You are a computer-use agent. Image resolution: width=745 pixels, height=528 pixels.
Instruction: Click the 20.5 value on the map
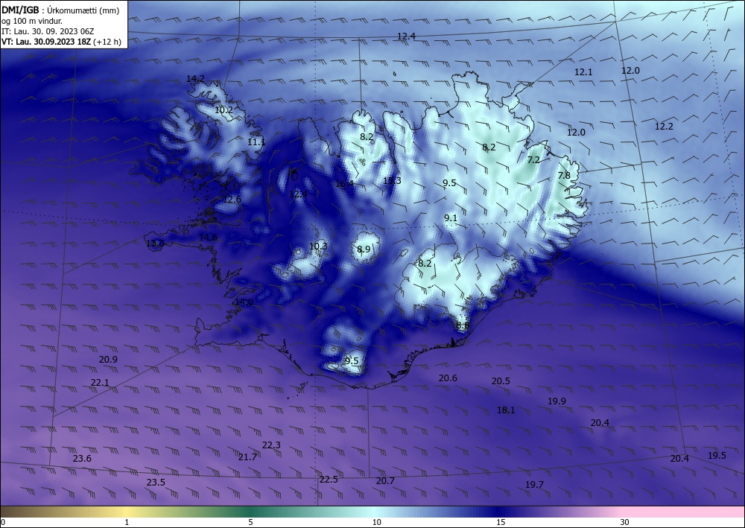[x=501, y=381]
